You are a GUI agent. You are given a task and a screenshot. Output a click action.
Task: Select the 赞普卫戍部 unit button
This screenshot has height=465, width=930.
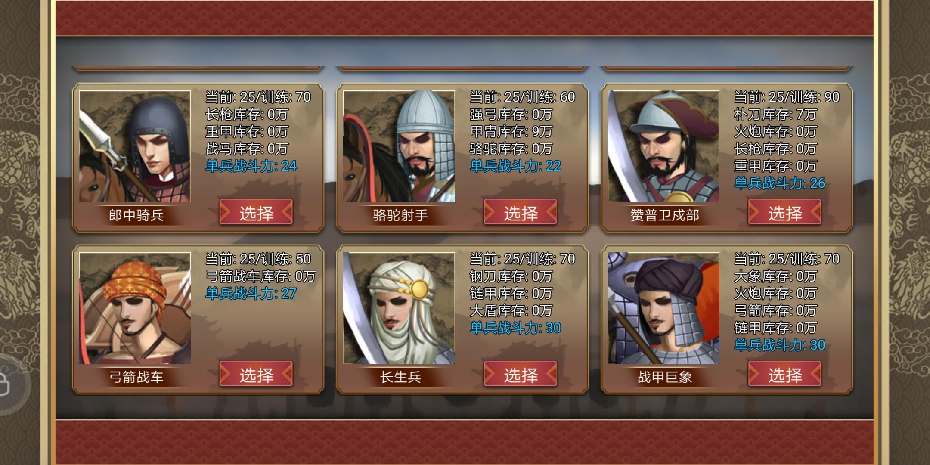point(785,212)
